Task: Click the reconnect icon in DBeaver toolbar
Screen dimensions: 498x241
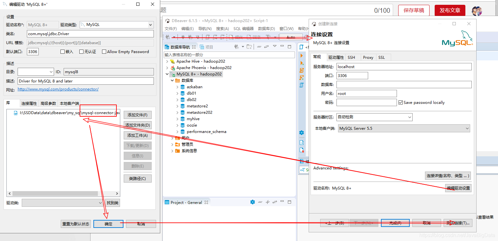Action: (x=190, y=37)
